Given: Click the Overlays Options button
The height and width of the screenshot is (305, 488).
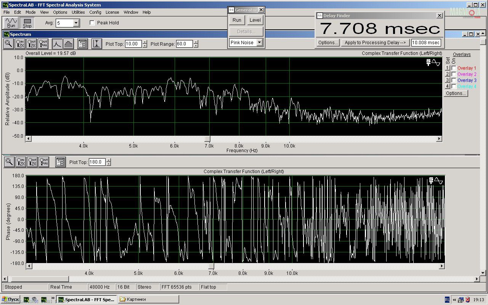Looking at the screenshot, I should 456,93.
